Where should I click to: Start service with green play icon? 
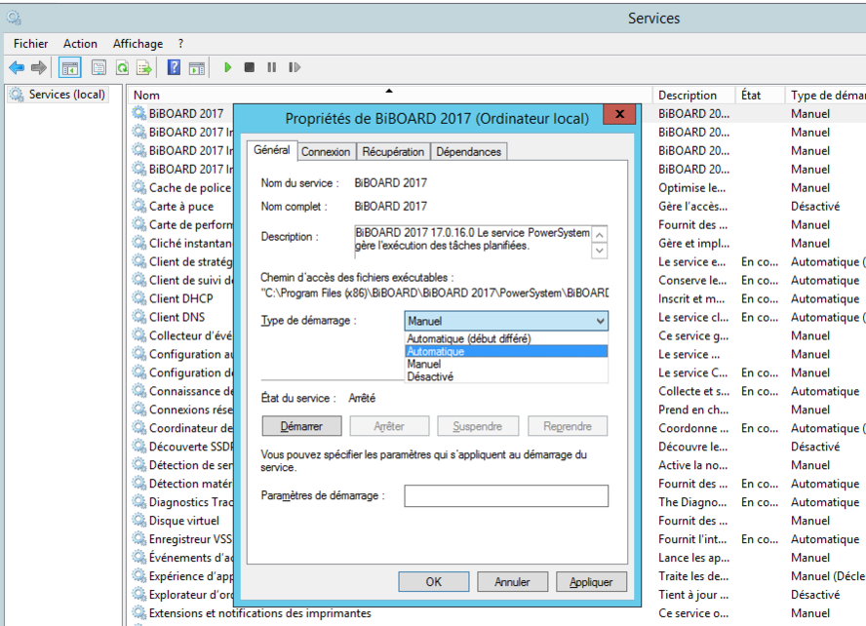pos(227,67)
